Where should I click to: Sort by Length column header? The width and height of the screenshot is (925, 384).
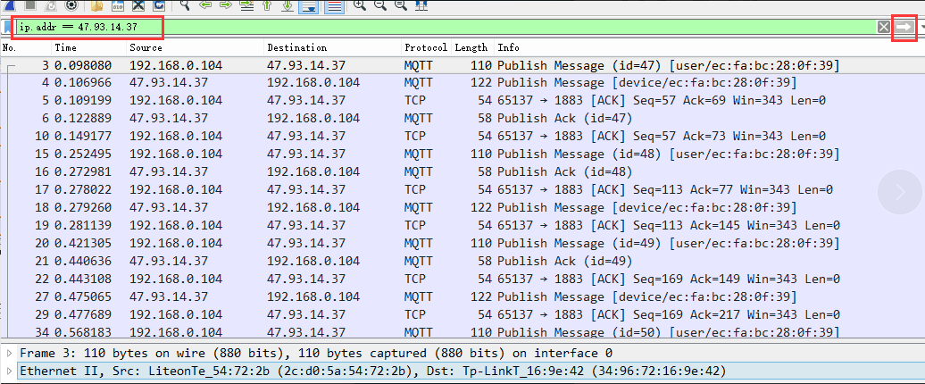[x=473, y=48]
